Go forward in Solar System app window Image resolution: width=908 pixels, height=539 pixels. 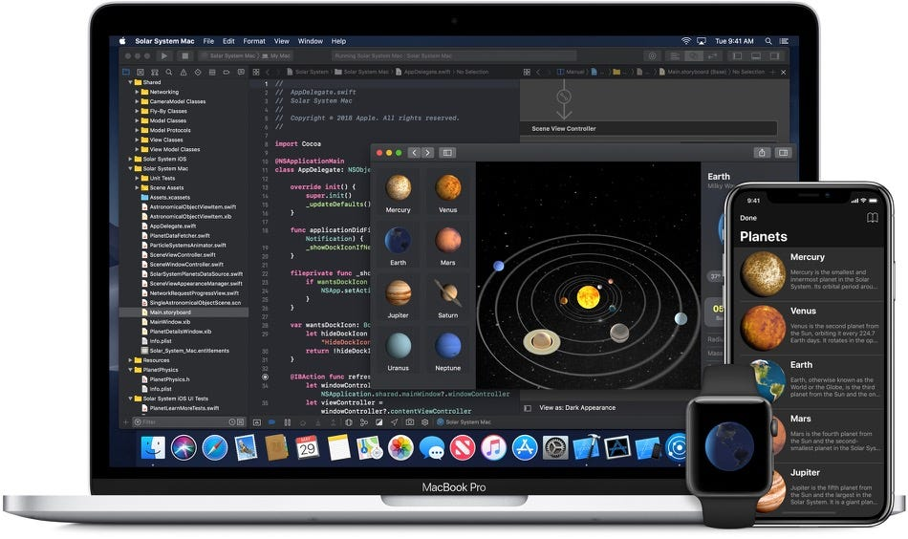pos(427,153)
